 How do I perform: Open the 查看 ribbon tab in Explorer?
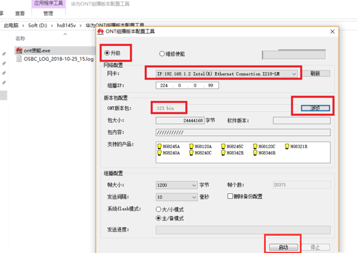point(20,14)
